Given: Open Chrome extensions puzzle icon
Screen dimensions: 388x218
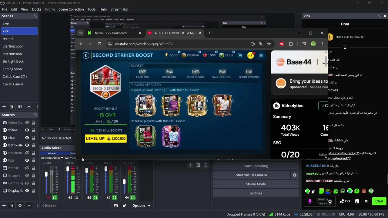Looking at the screenshot, I should click(291, 44).
